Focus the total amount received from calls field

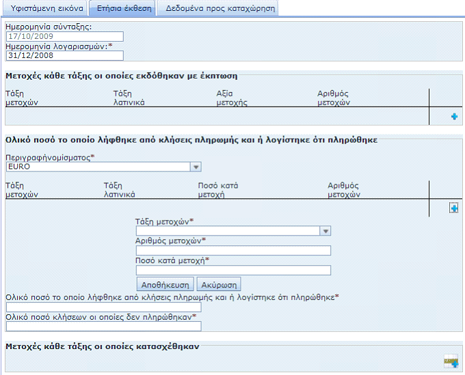click(x=104, y=307)
